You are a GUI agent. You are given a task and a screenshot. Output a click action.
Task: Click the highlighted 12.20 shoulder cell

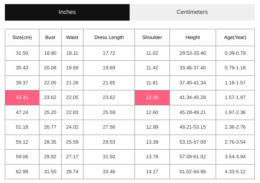point(152,97)
